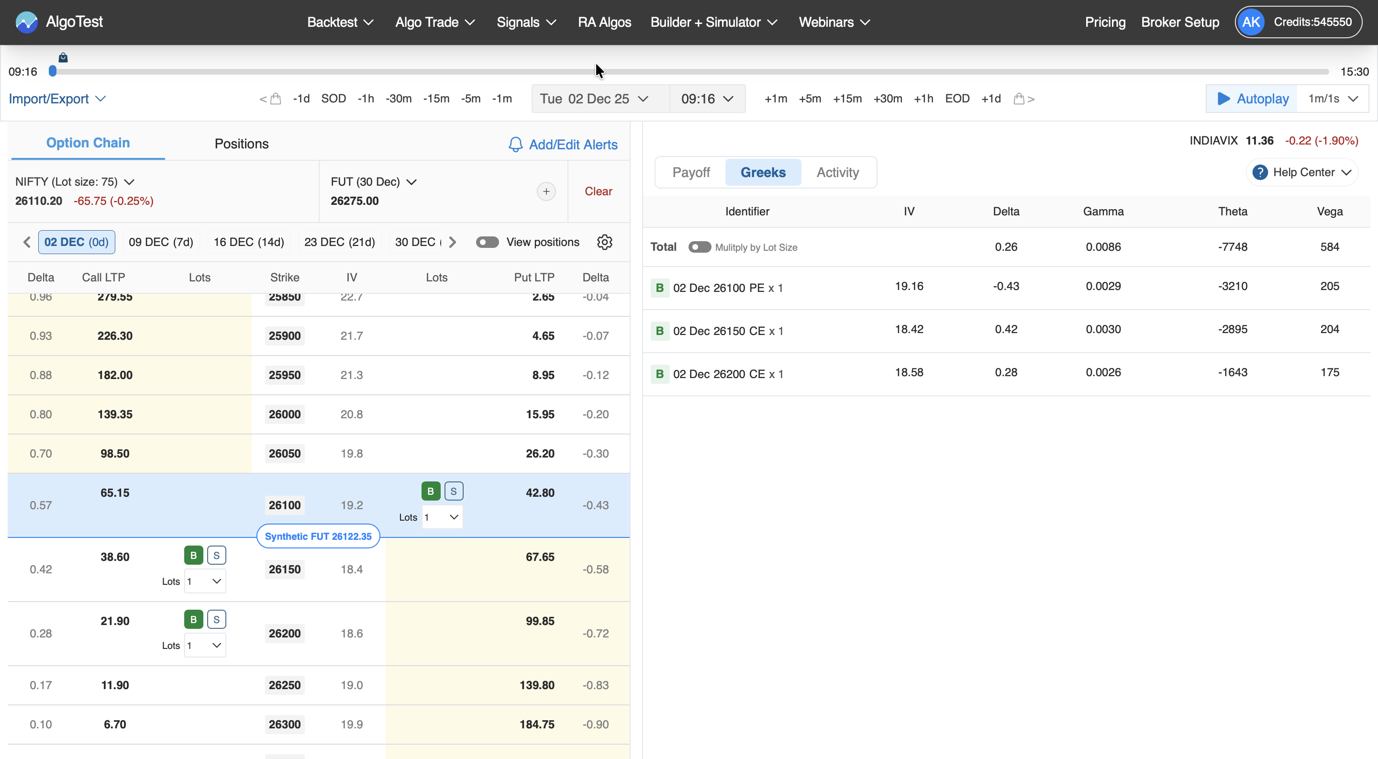The width and height of the screenshot is (1378, 759).
Task: Enable Multiply by Lot Size toggle
Action: pos(699,247)
